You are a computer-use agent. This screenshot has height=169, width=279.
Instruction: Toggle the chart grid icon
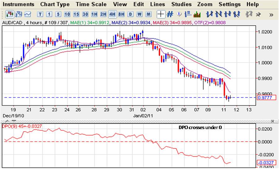pos(170,14)
